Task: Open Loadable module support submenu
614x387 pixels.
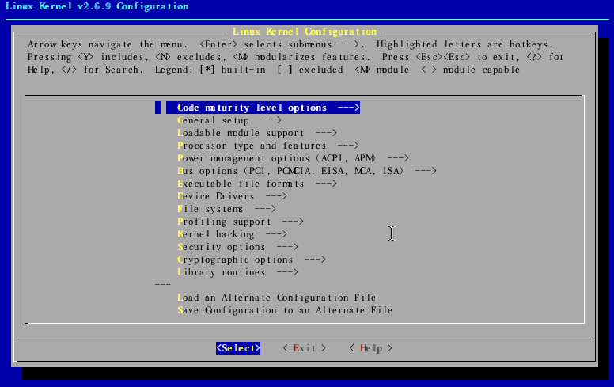Action: tap(257, 133)
